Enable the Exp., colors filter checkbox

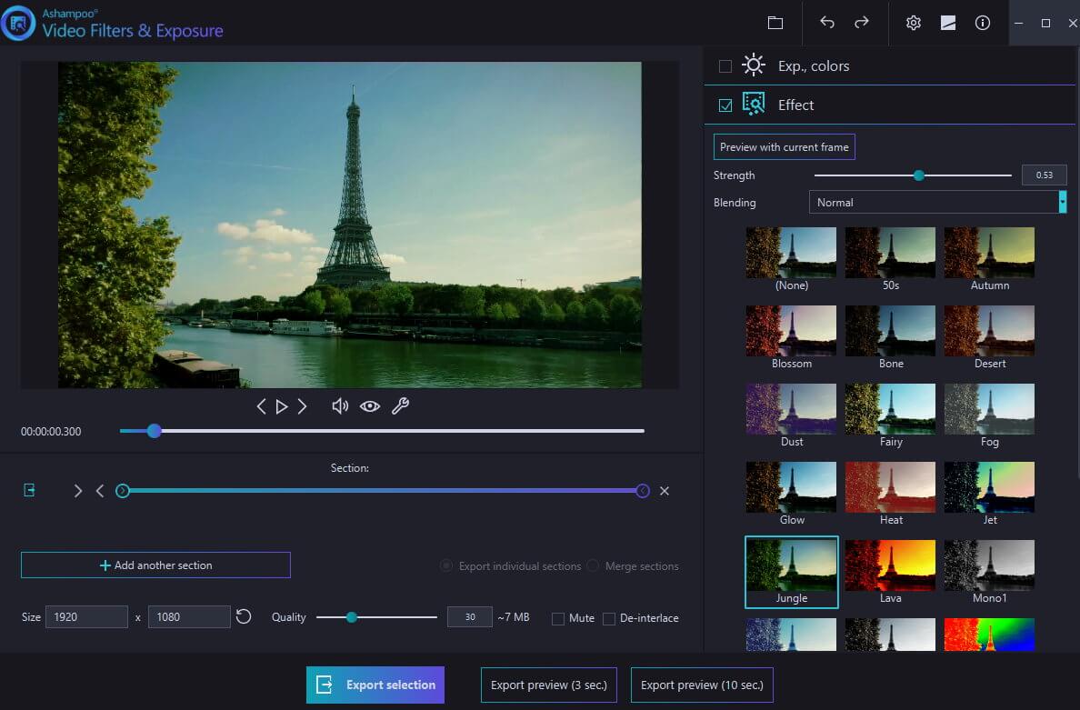point(725,65)
